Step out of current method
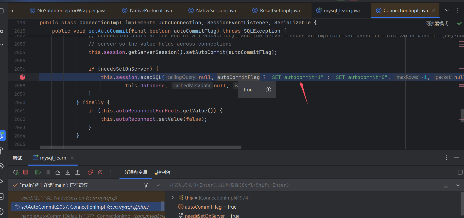The image size is (464, 218). coord(78,172)
